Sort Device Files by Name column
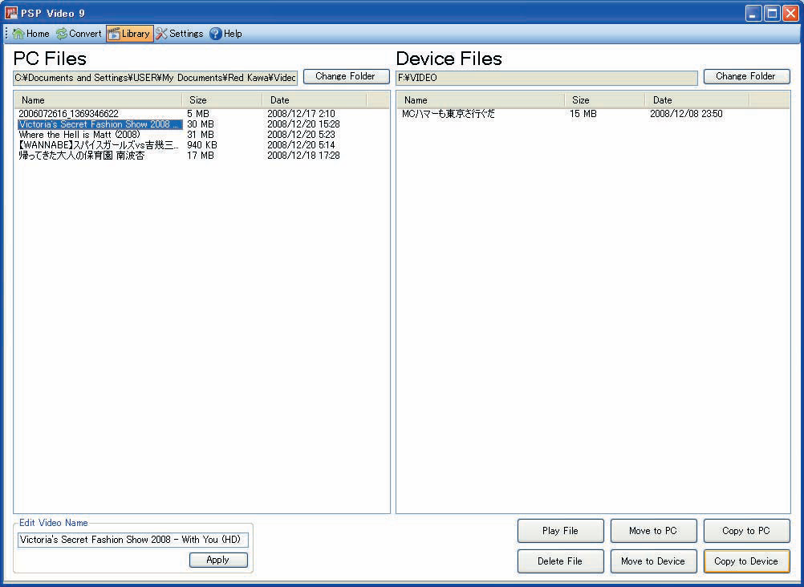The width and height of the screenshot is (804, 587). pos(481,100)
